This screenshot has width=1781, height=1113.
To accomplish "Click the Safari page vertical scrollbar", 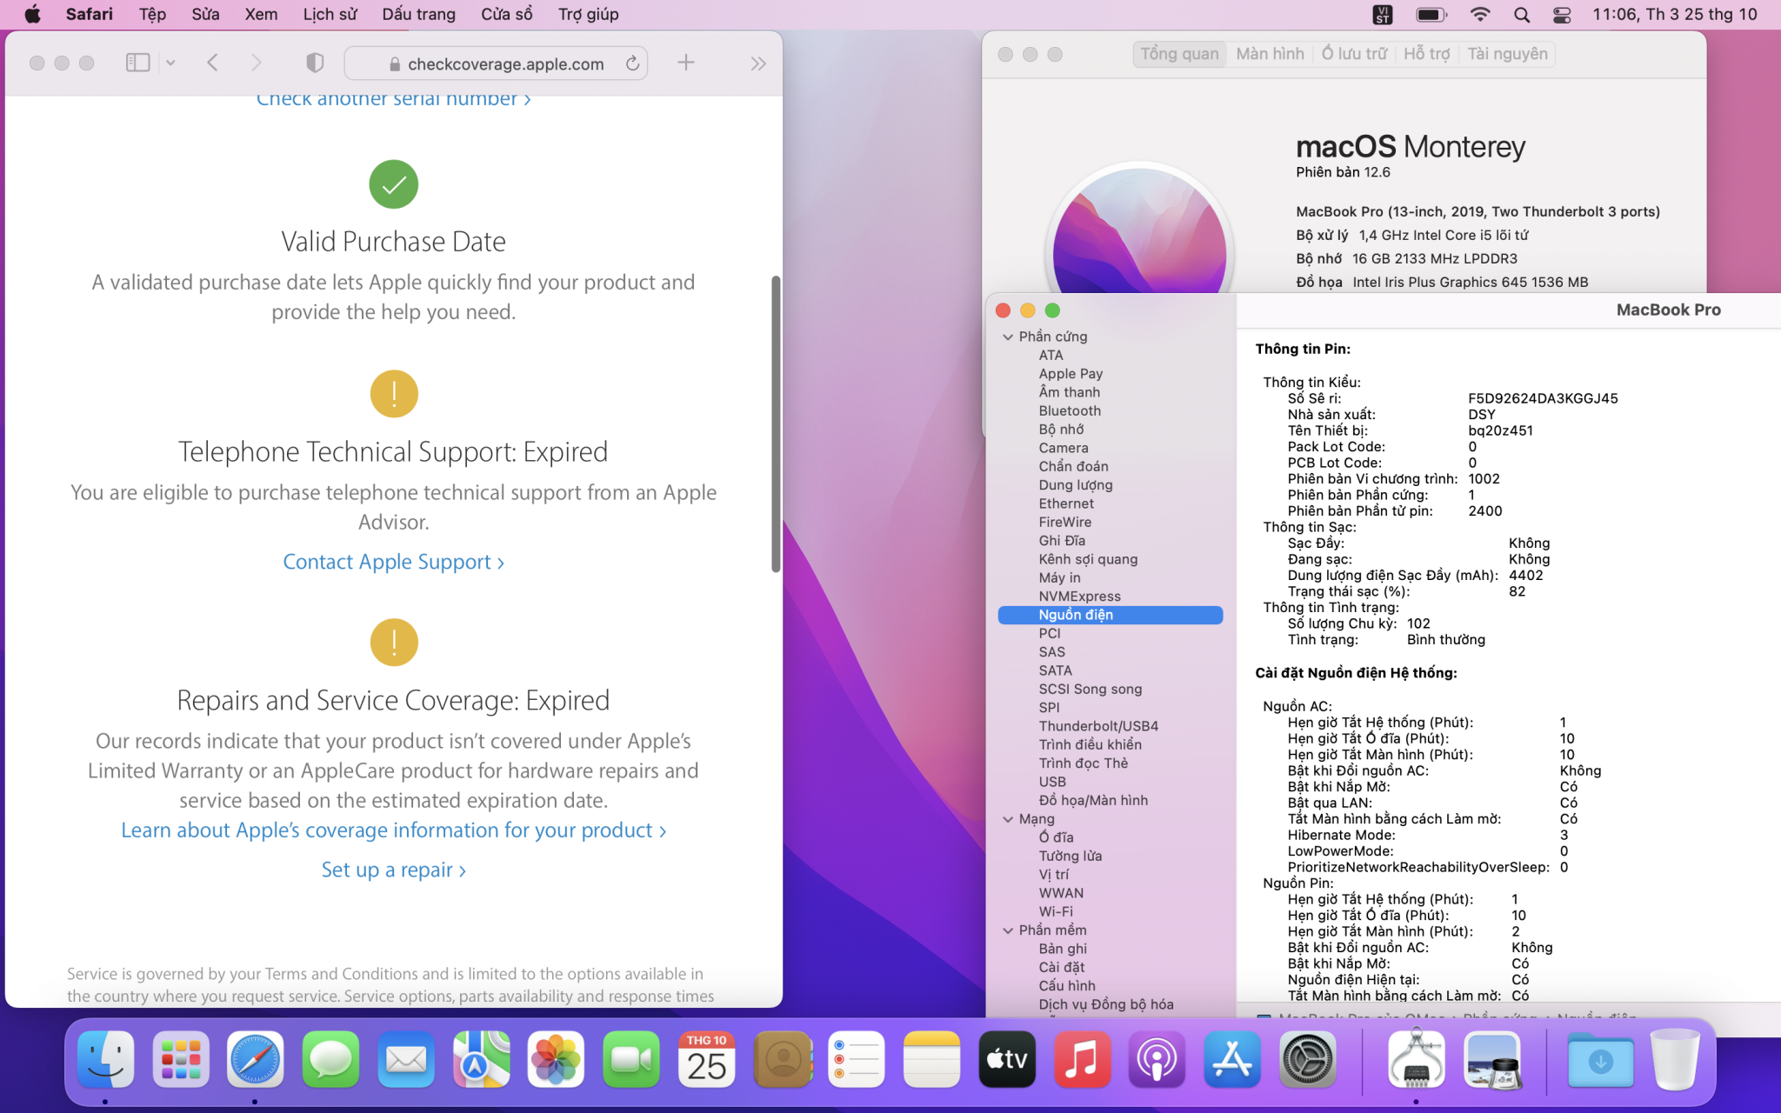I will (x=776, y=424).
